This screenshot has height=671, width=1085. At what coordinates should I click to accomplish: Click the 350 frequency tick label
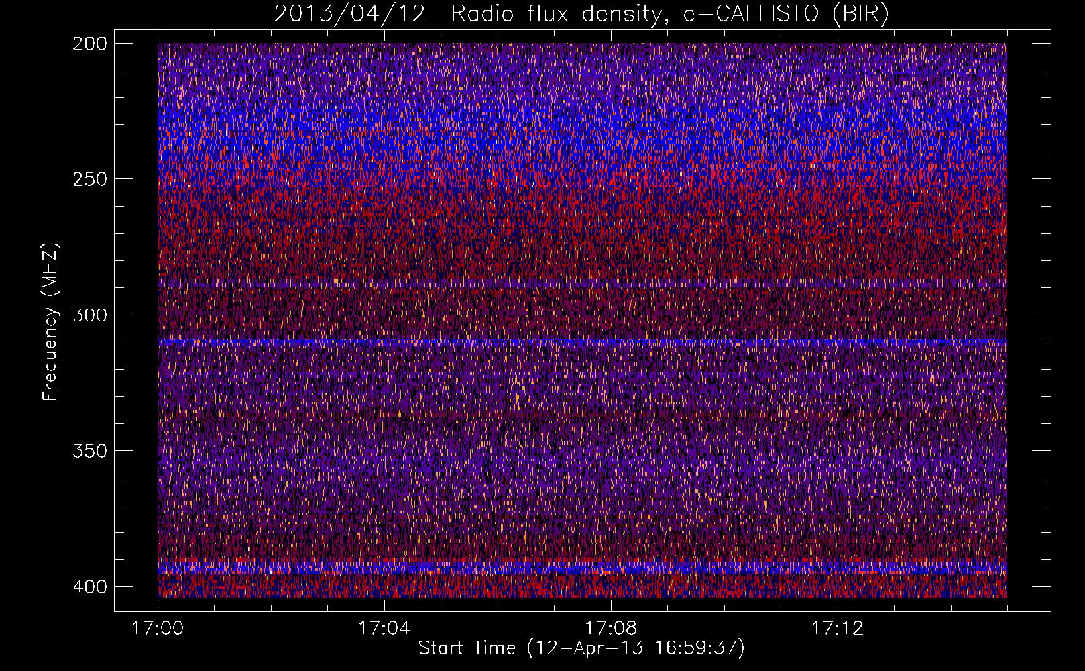pyautogui.click(x=89, y=450)
